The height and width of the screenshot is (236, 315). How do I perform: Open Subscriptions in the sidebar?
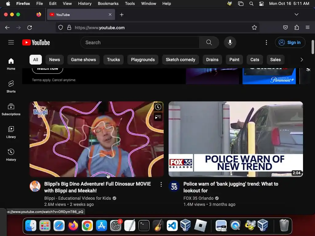(x=11, y=109)
